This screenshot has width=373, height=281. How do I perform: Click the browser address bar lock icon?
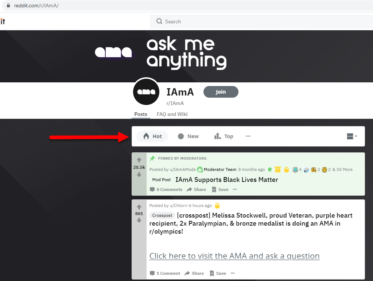8,5
